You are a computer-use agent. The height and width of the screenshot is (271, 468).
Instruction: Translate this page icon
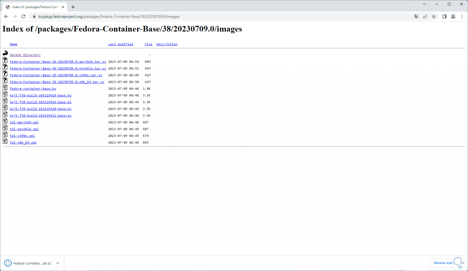coord(416,16)
